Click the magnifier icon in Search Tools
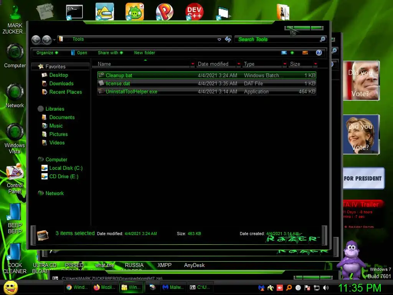 click(x=322, y=39)
